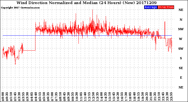This screenshot has height=102, width=188.
Task: Select the "NW" compass axis label
Action: (181, 29)
